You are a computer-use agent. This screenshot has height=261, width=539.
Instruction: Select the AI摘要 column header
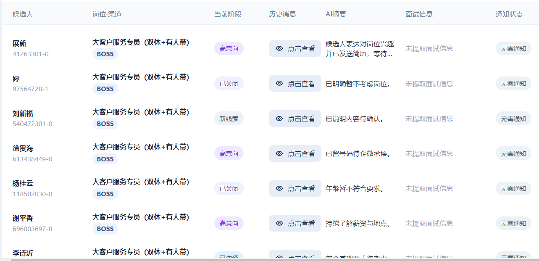[x=336, y=14]
